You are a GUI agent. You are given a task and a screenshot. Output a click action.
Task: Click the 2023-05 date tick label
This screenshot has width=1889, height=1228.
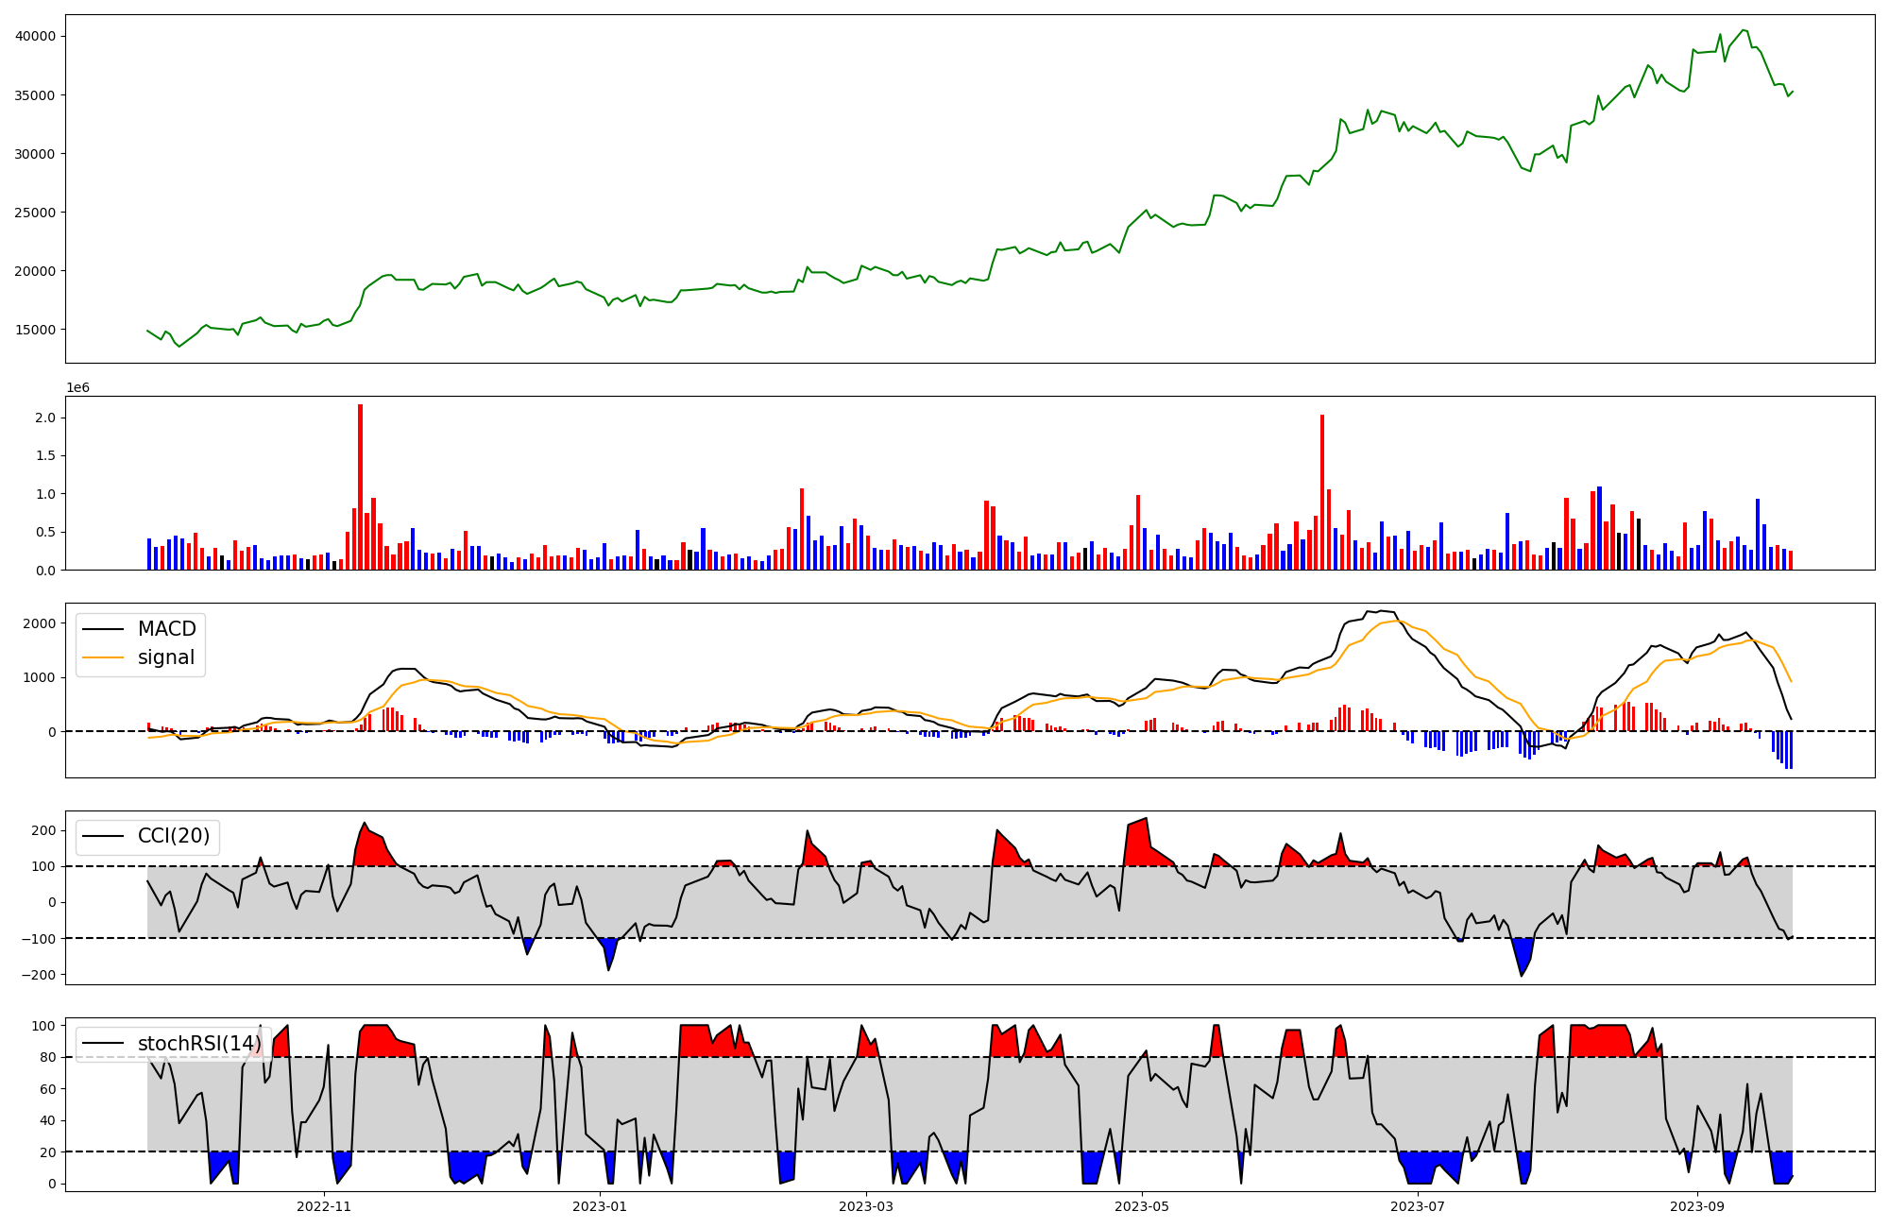pyautogui.click(x=1141, y=1206)
